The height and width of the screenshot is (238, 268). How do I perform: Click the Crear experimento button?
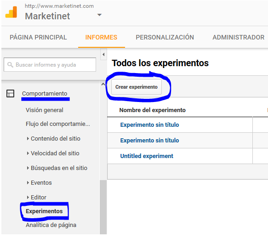(137, 87)
